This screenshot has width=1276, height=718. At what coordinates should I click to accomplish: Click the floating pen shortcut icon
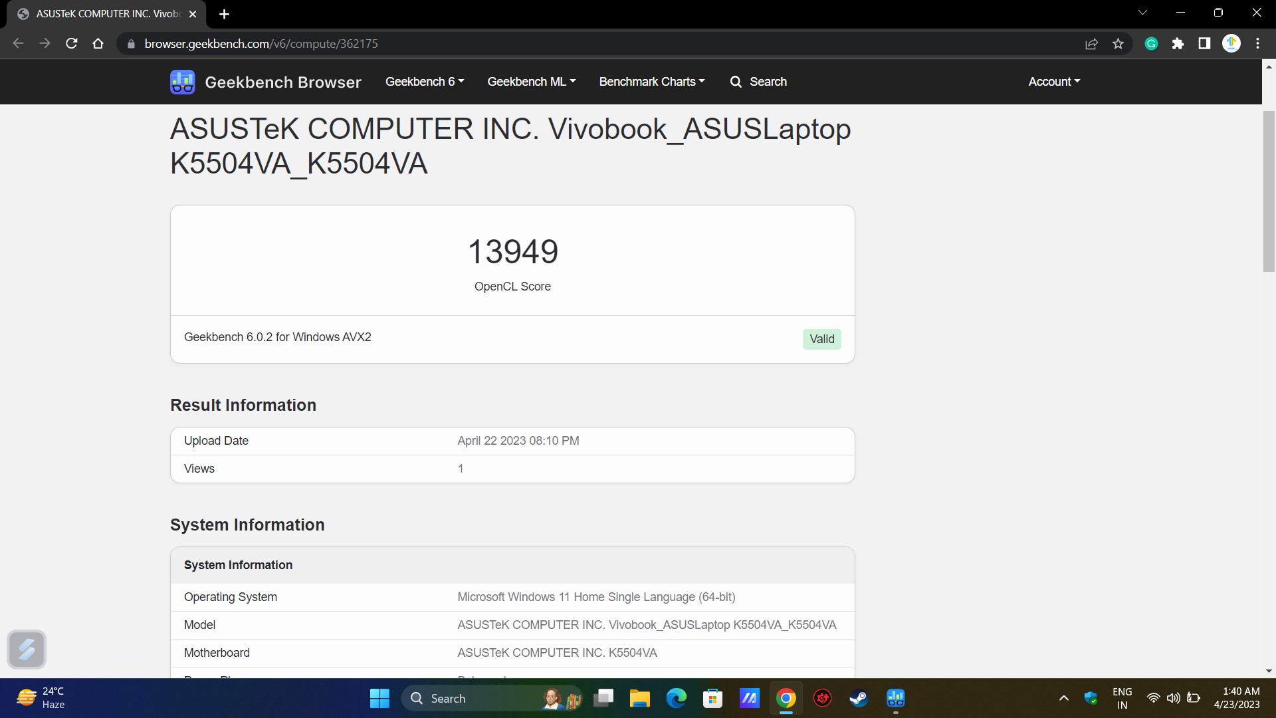pos(27,649)
